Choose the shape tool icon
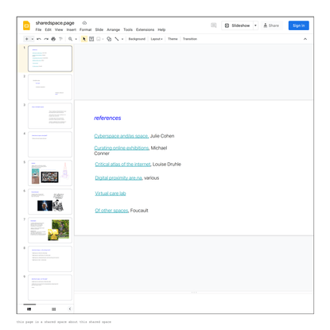 [109, 39]
